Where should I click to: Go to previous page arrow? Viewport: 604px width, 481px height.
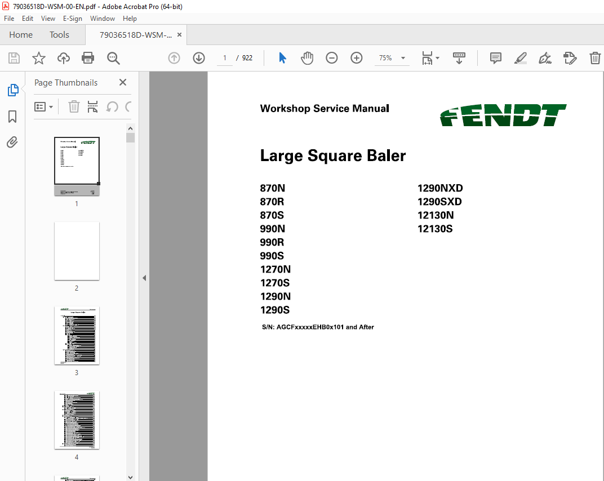click(174, 58)
